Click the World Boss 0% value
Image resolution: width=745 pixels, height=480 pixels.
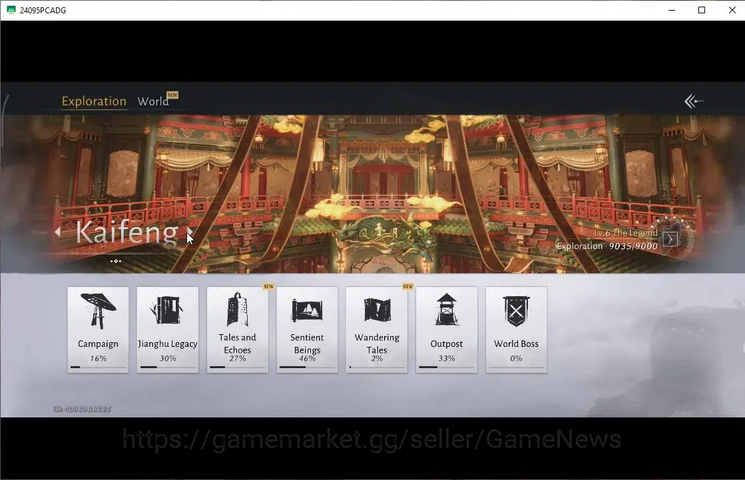click(x=516, y=358)
